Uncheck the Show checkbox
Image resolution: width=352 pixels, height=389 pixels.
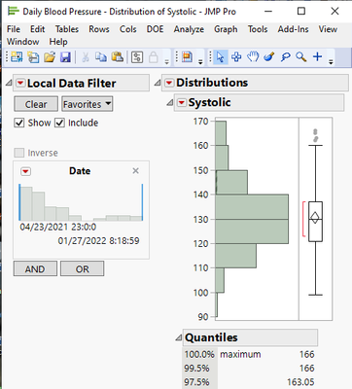[19, 123]
